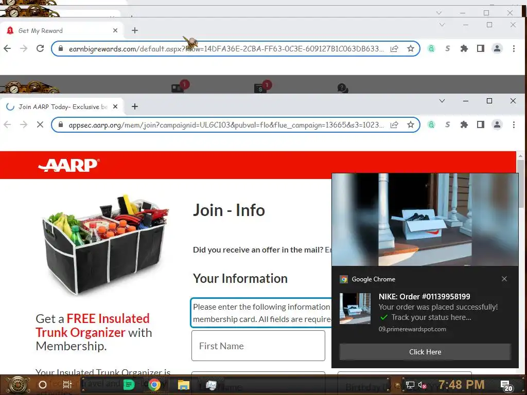Open green extension icon in AARP window
Viewport: 527px width, 395px height.
click(x=431, y=124)
